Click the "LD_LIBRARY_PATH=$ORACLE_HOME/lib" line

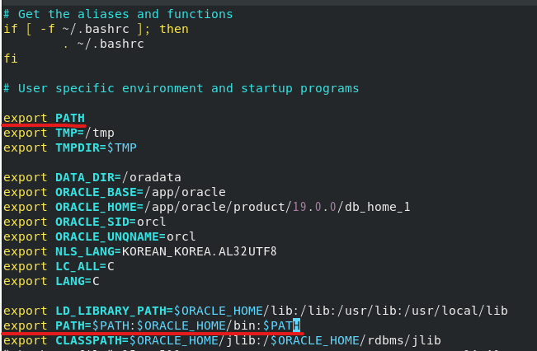pos(256,311)
